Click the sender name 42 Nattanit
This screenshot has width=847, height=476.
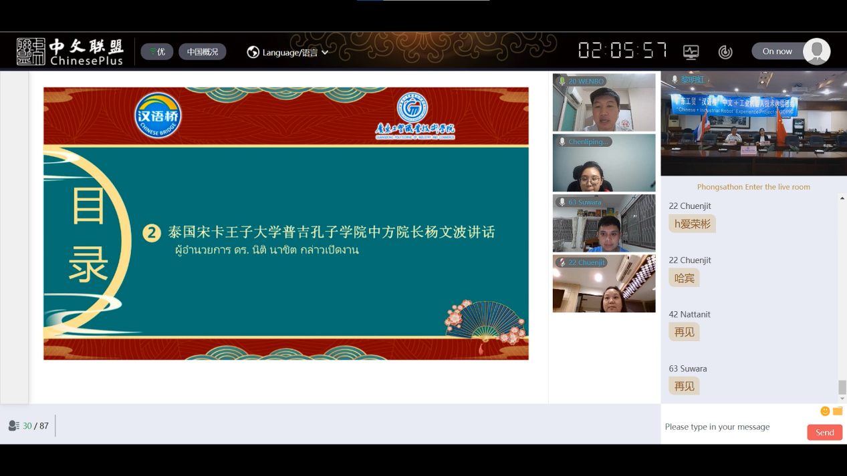689,314
